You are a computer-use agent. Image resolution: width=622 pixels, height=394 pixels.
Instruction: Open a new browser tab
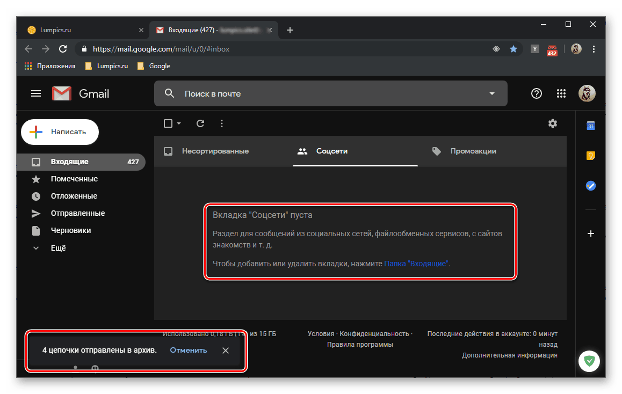(x=290, y=30)
